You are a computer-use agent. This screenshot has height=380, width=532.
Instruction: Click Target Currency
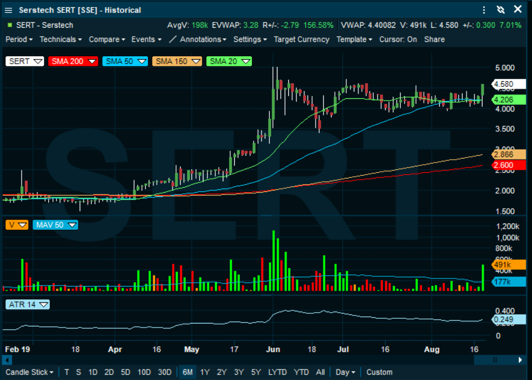301,39
